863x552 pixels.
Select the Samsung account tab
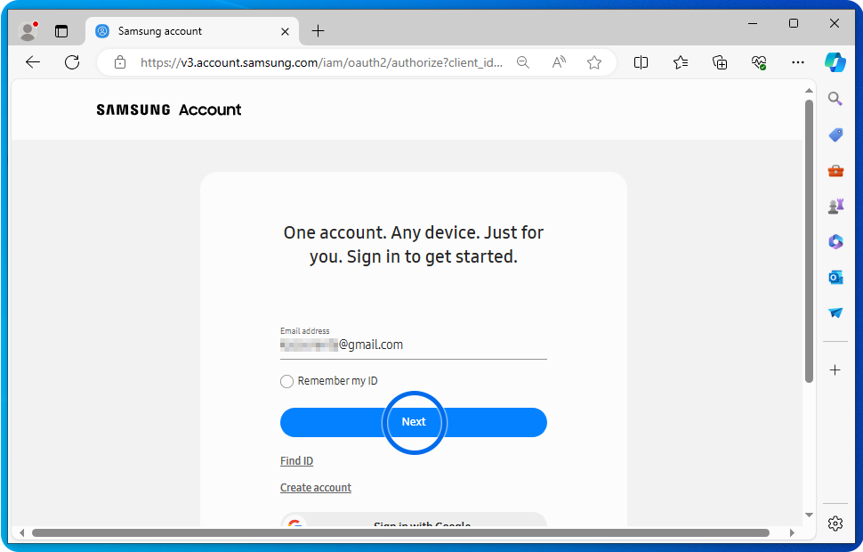[x=187, y=31]
